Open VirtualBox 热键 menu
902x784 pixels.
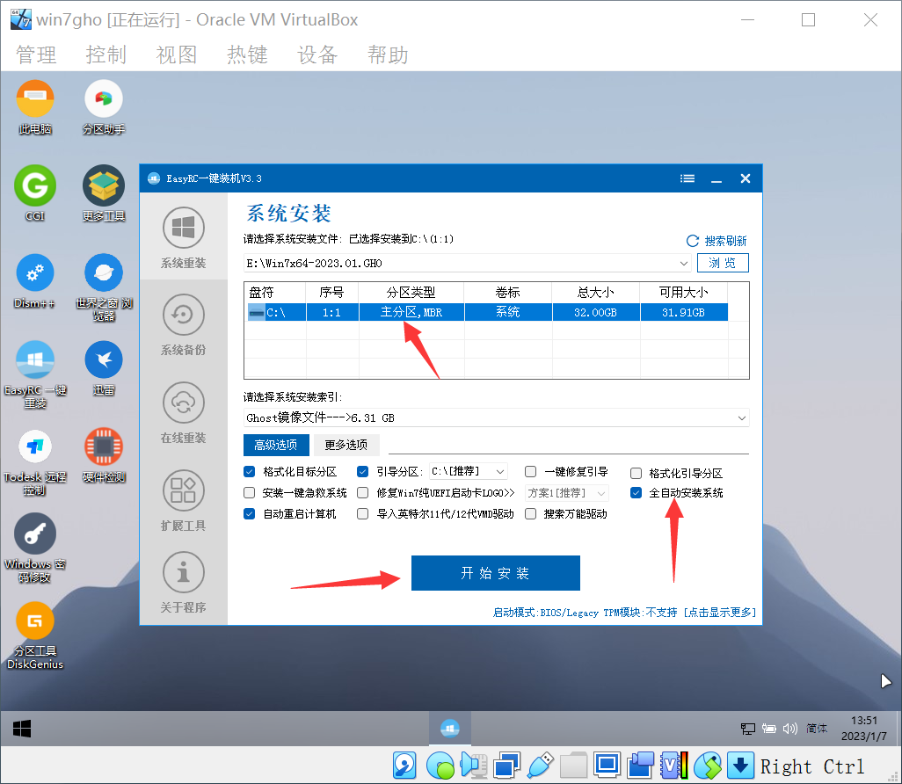(x=247, y=55)
